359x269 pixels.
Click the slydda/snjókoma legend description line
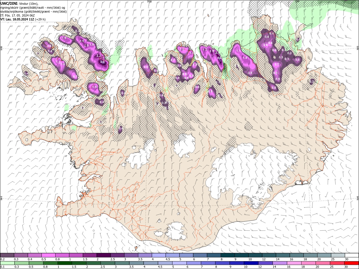pyautogui.click(x=33, y=11)
